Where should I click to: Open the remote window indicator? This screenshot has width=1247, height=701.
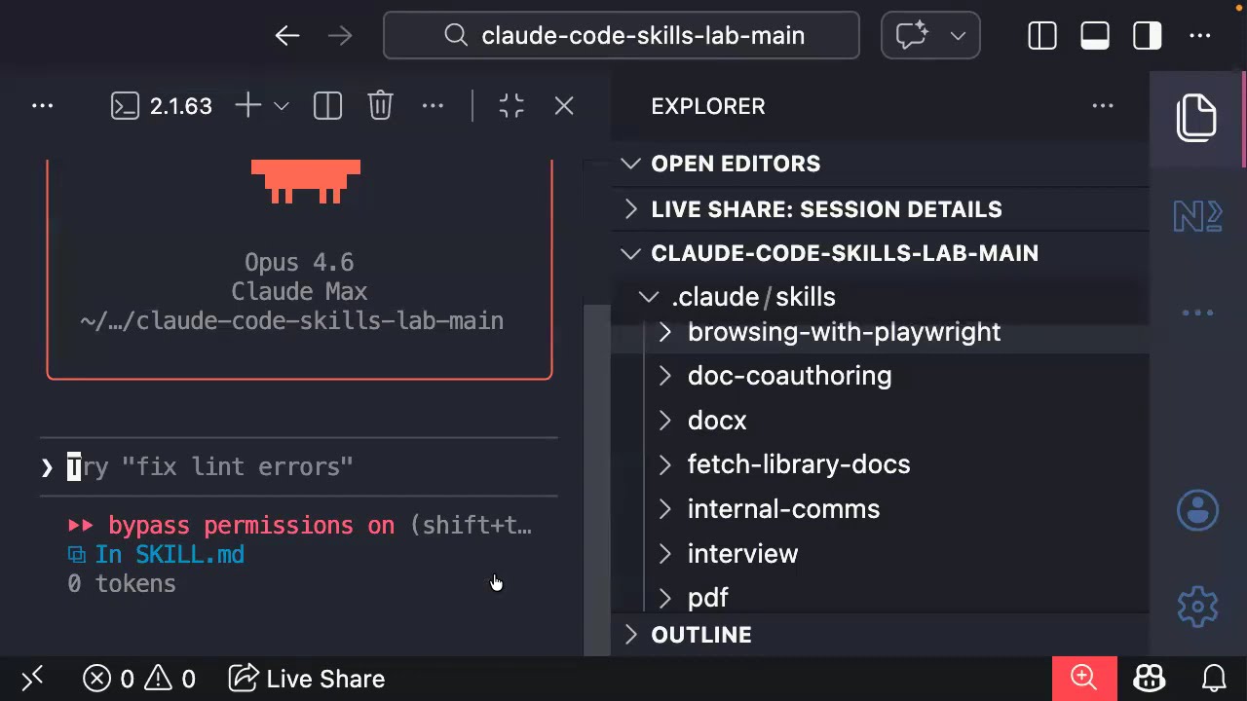(x=32, y=678)
